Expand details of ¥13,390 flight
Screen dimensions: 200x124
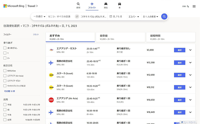point(190,63)
